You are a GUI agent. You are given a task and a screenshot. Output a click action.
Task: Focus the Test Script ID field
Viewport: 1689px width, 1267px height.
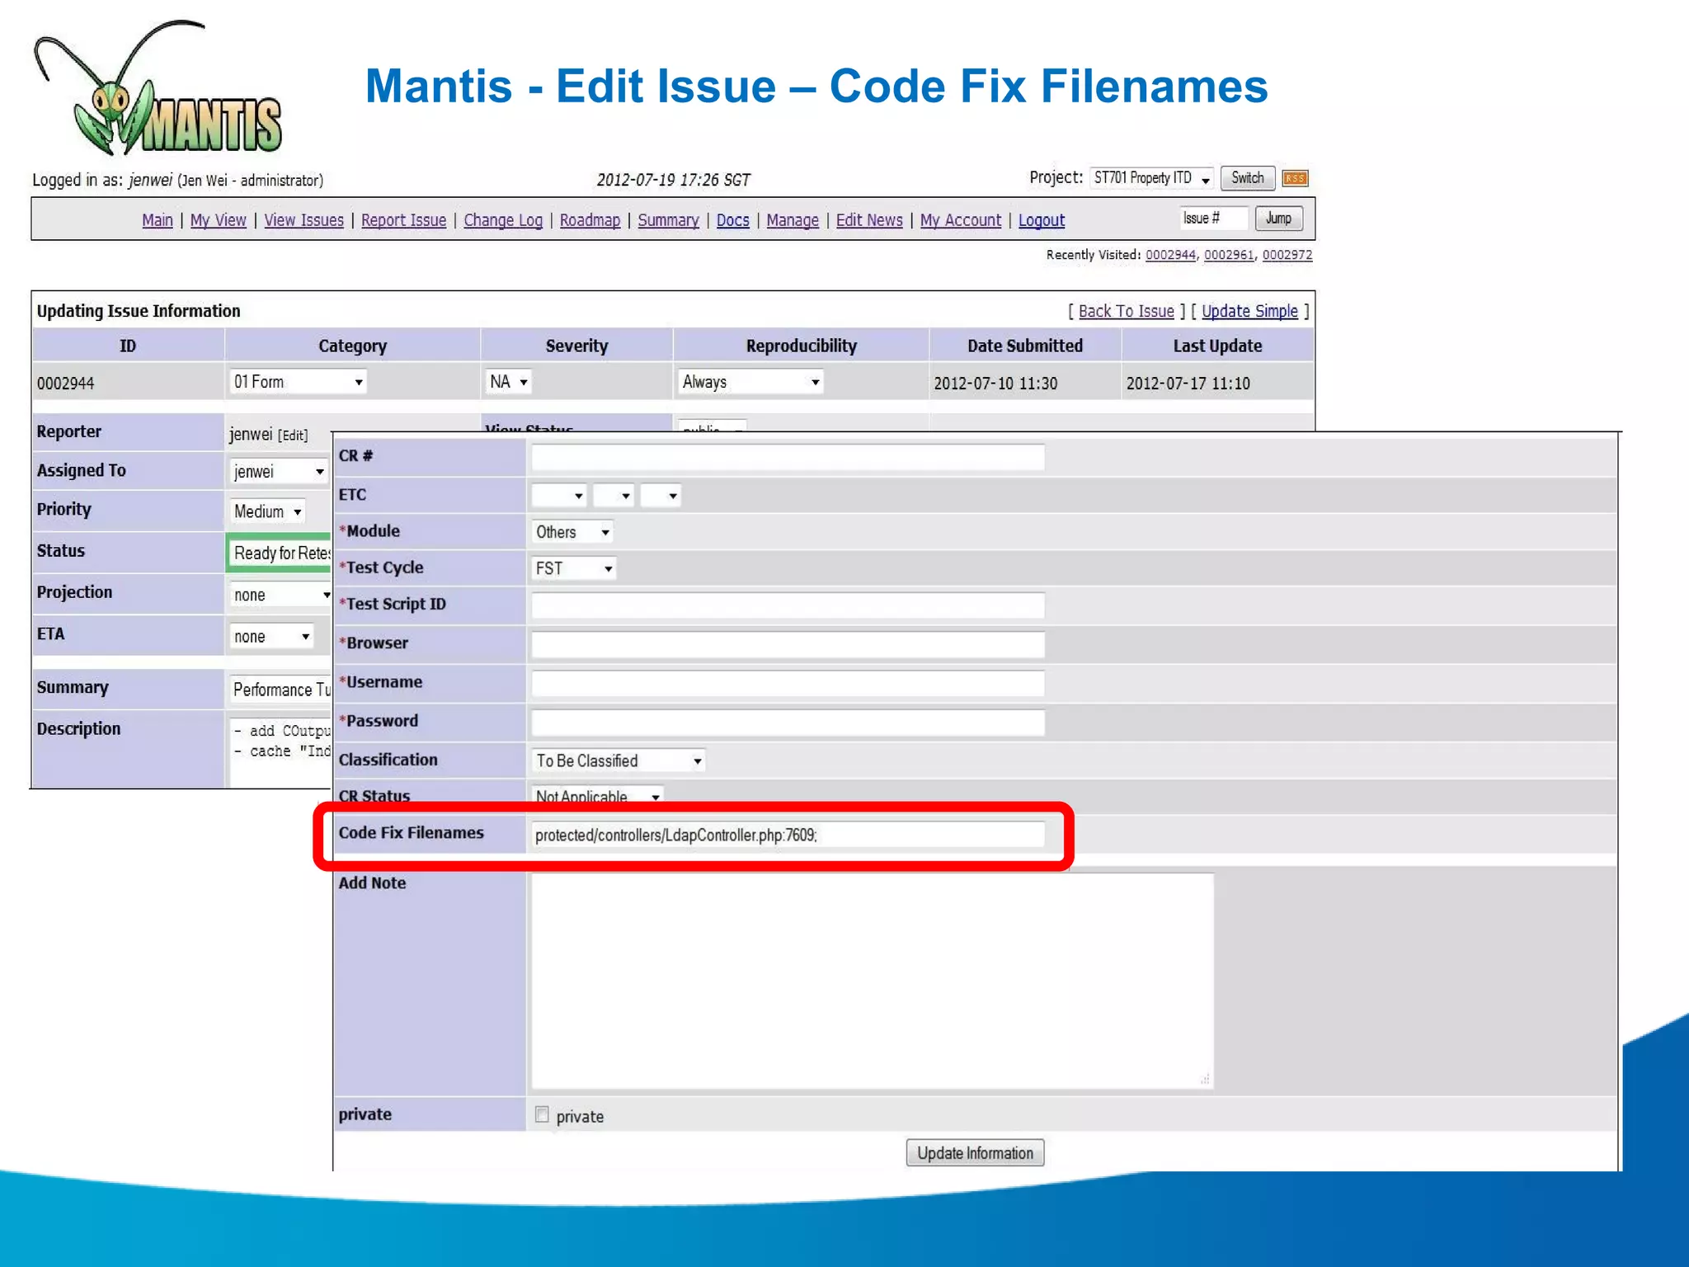coord(788,605)
